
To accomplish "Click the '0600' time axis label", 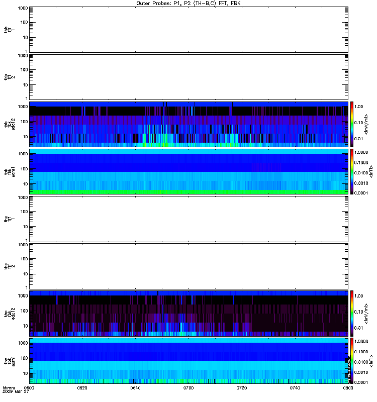I will tap(29, 388).
